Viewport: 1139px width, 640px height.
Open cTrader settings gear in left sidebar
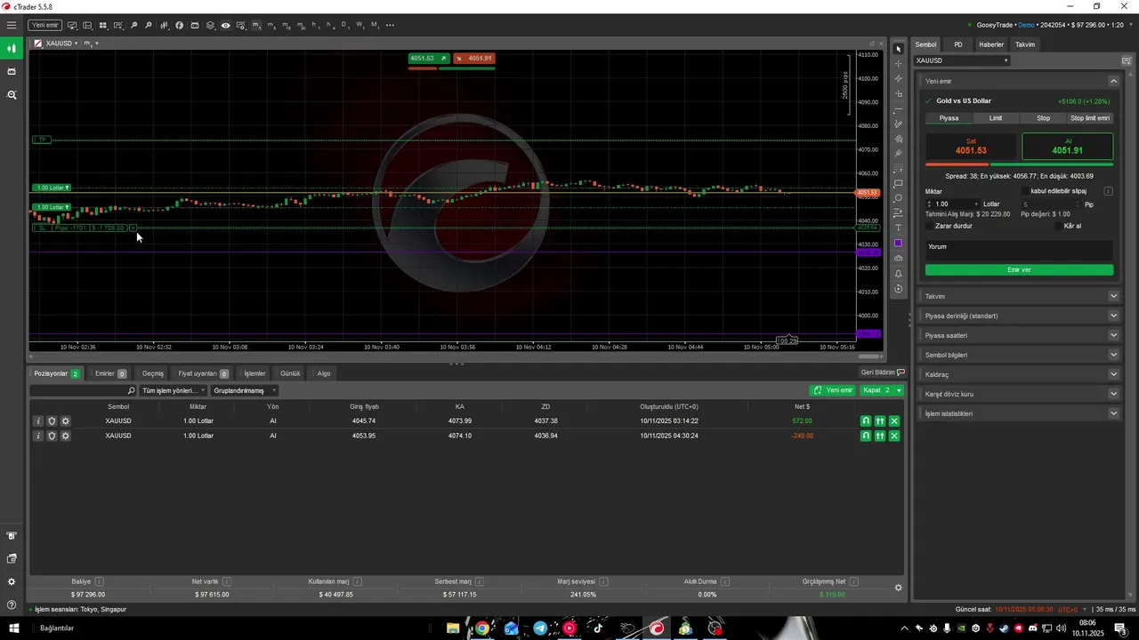pyautogui.click(x=12, y=581)
